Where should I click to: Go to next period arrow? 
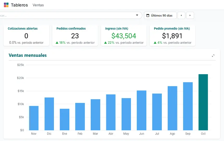pos(190,15)
